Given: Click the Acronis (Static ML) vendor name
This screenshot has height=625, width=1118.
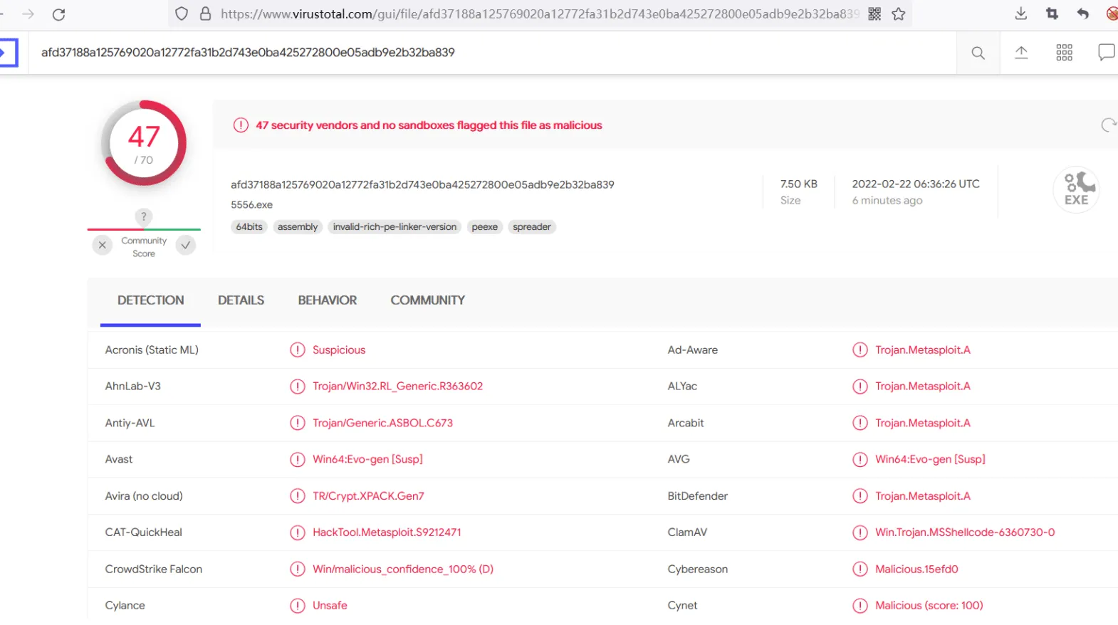Looking at the screenshot, I should 152,350.
